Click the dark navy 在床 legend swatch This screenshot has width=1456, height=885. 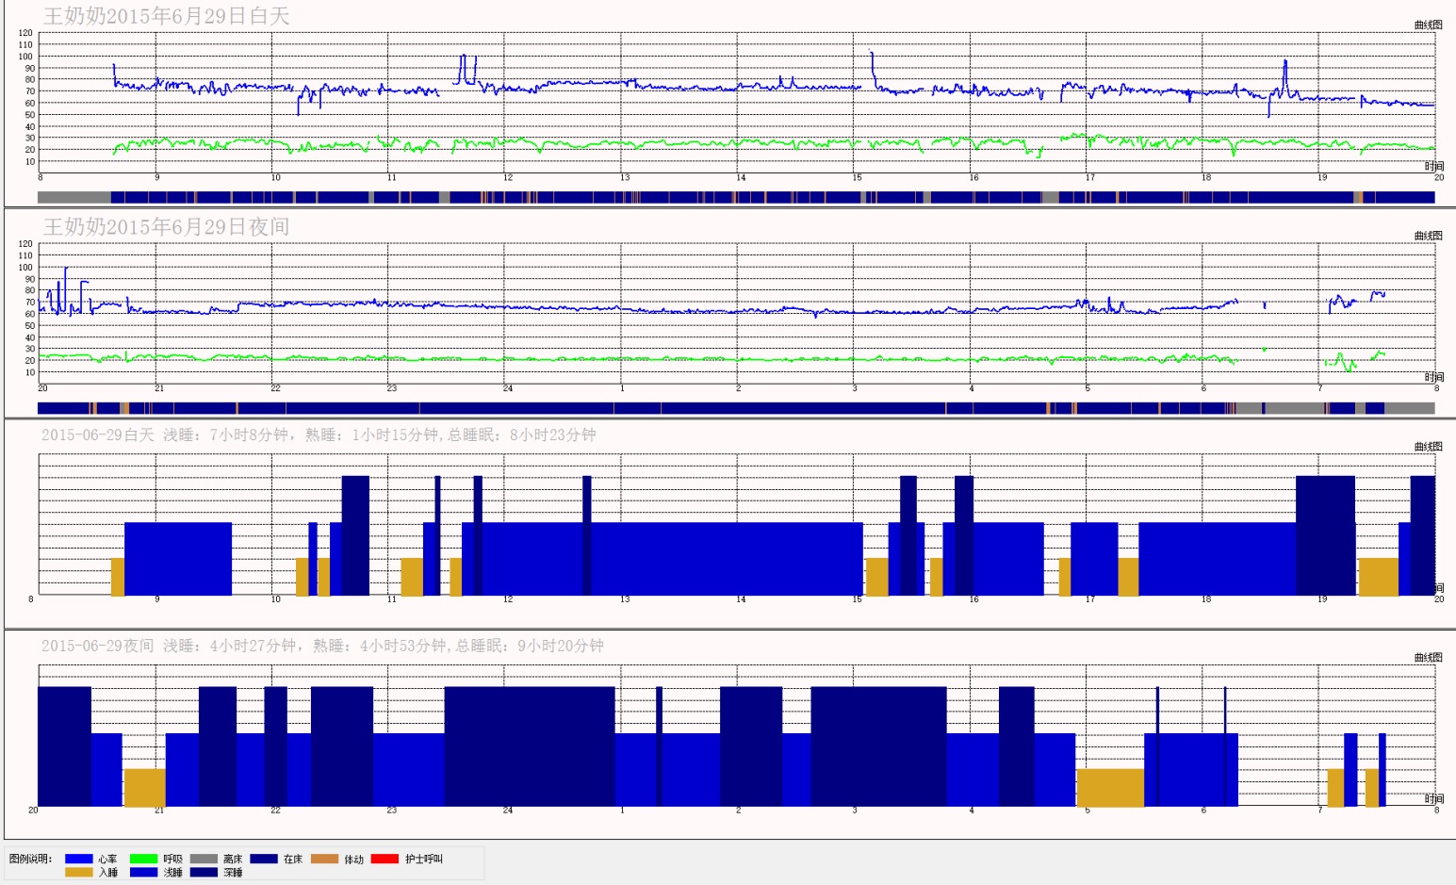click(x=263, y=859)
